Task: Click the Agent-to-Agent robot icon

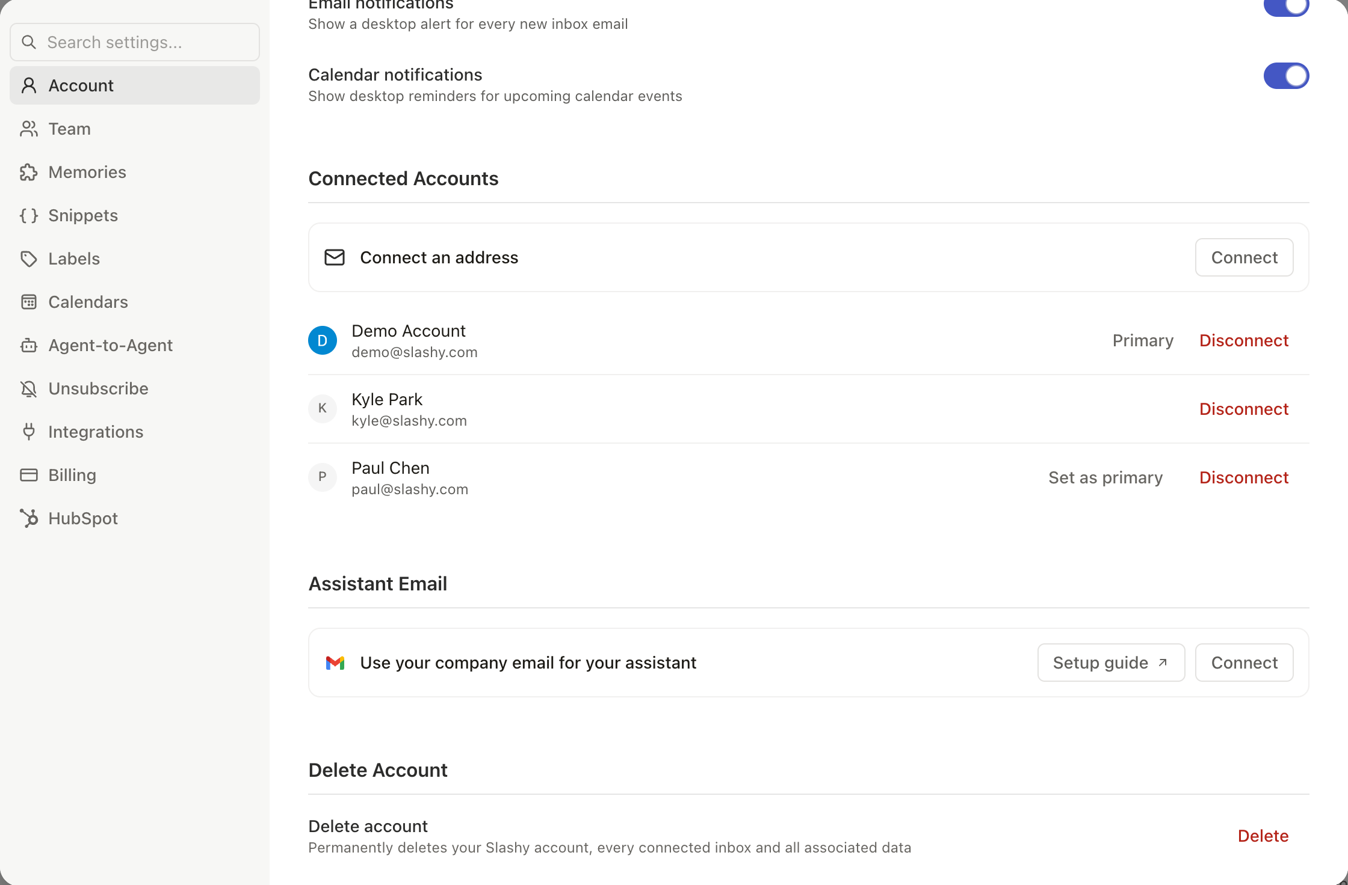Action: pos(28,345)
